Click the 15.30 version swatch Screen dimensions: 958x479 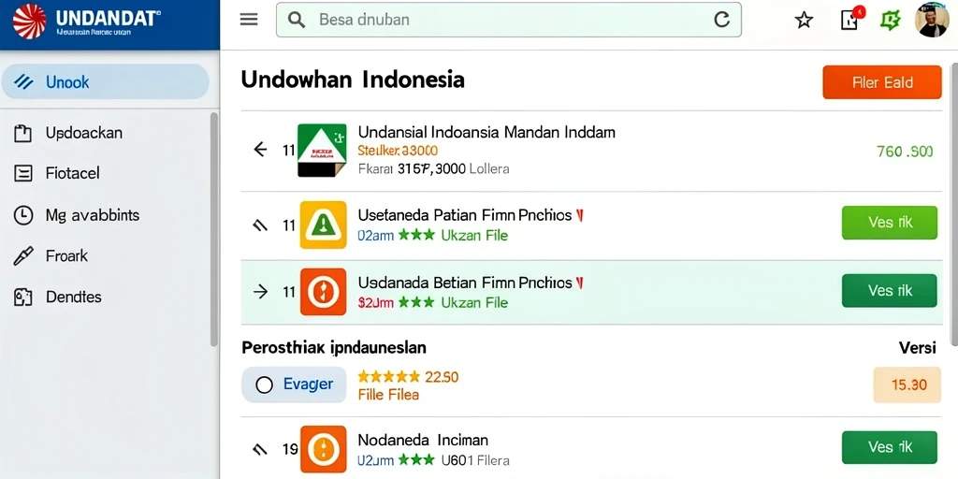click(907, 385)
